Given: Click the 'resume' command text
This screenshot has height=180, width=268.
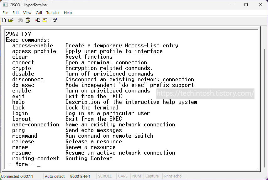Looking at the screenshot, I should (x=22, y=153).
